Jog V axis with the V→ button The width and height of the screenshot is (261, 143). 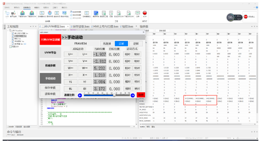85,61
